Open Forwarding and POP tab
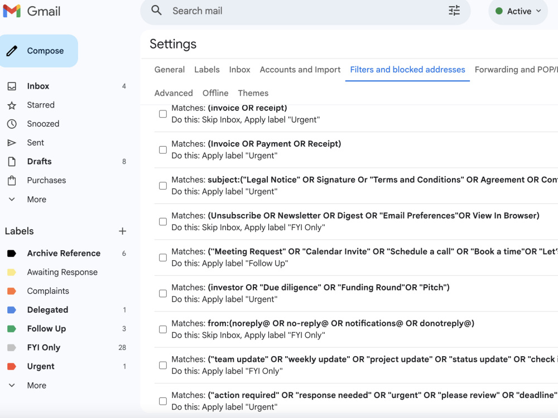Screen dimensions: 558x418 [x=516, y=70]
